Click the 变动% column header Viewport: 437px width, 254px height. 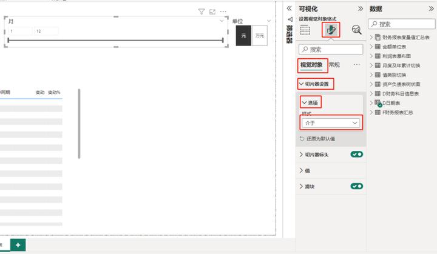(54, 92)
